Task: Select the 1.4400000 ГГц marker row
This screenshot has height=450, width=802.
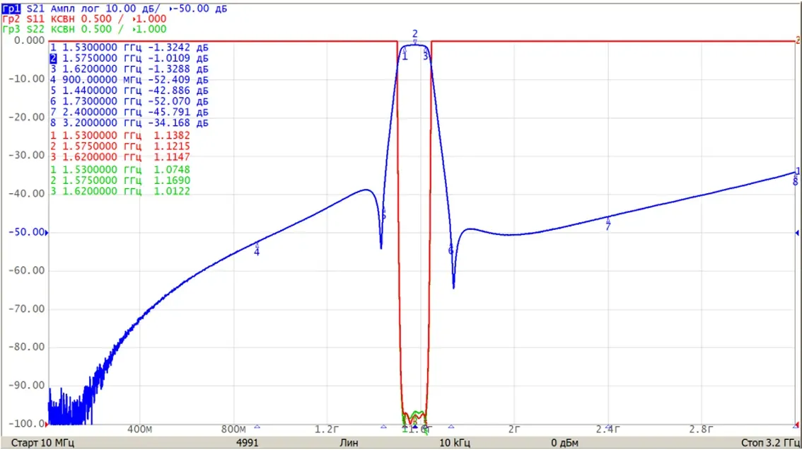Action: [x=129, y=91]
